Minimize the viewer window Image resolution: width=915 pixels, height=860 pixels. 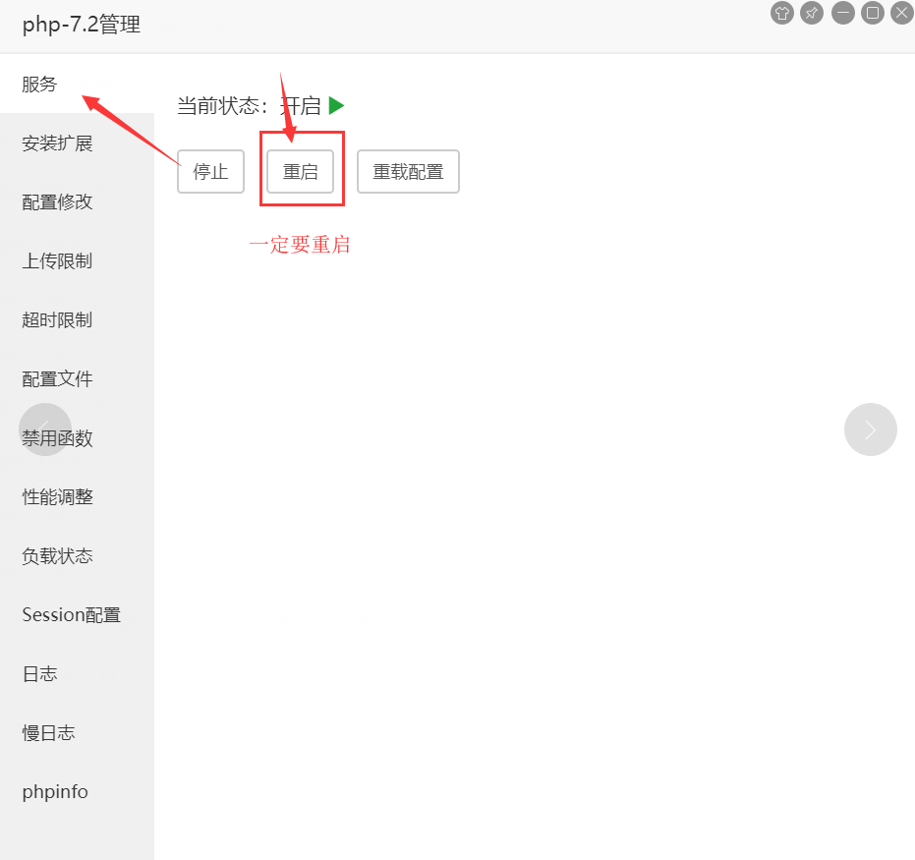[x=842, y=13]
